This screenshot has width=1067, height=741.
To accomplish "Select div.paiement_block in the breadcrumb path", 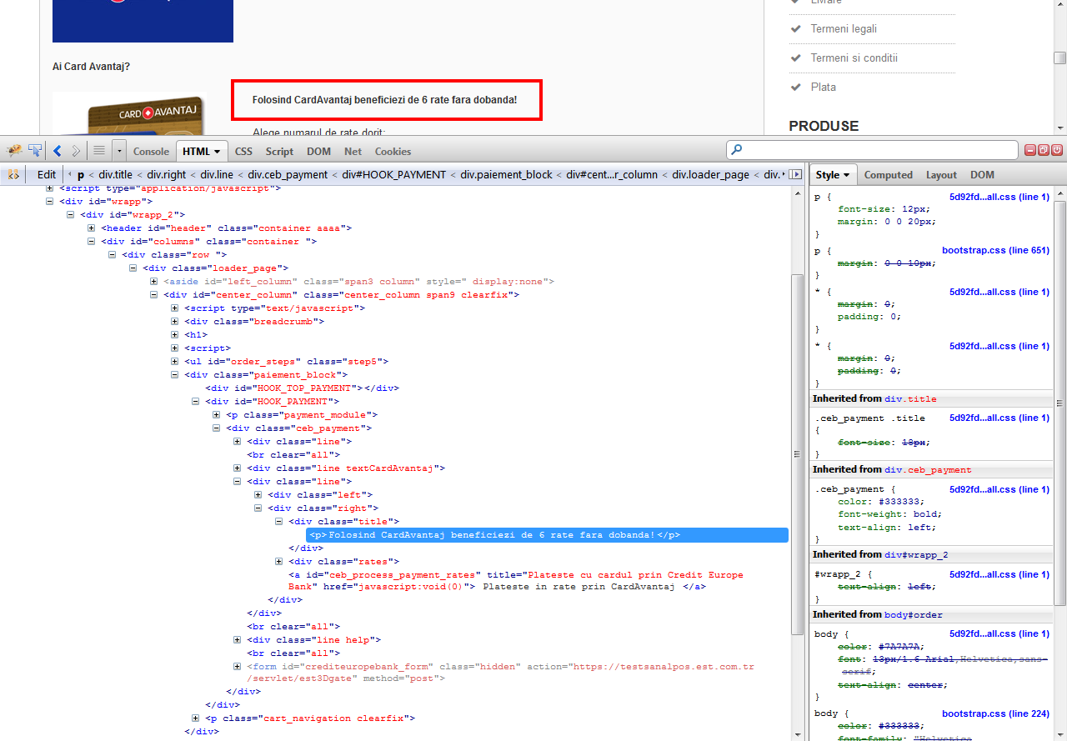I will [x=507, y=174].
